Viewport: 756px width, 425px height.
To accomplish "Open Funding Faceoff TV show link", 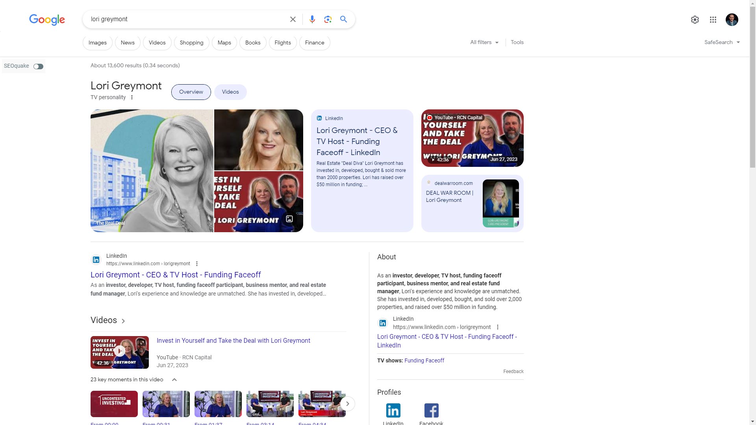I will click(424, 360).
